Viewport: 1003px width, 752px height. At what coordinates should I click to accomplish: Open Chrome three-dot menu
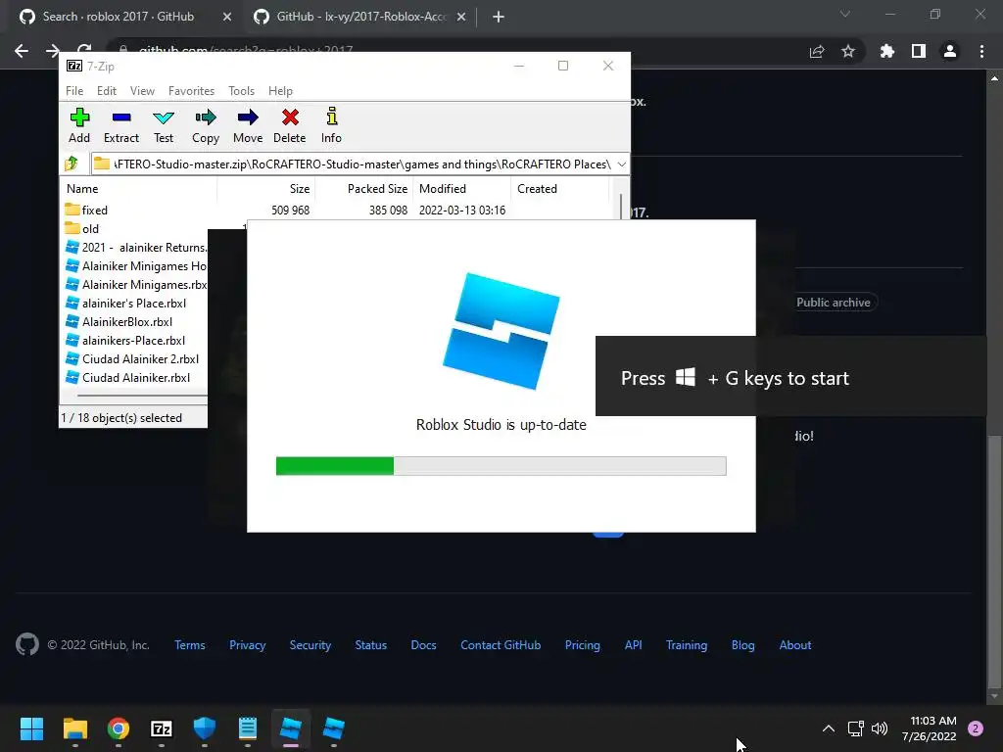point(981,51)
